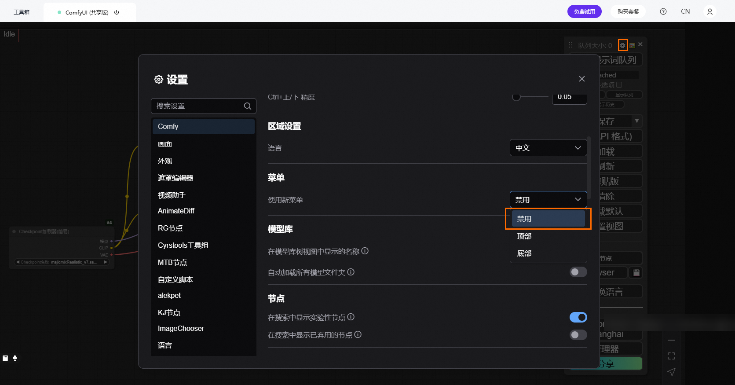Open ImageChooser settings category
735x385 pixels.
click(204, 328)
